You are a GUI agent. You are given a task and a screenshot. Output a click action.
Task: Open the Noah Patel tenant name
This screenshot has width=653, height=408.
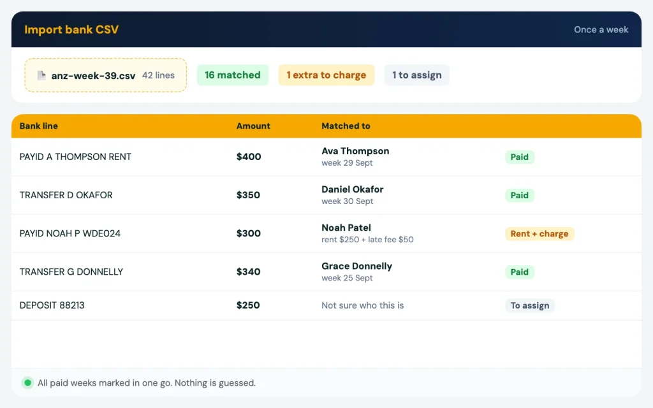(x=346, y=228)
